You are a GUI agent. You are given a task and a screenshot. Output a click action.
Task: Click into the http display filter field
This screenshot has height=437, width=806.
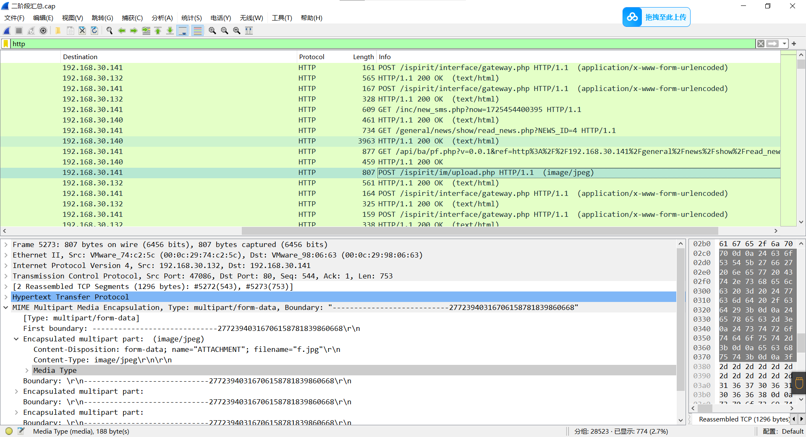[x=382, y=44]
